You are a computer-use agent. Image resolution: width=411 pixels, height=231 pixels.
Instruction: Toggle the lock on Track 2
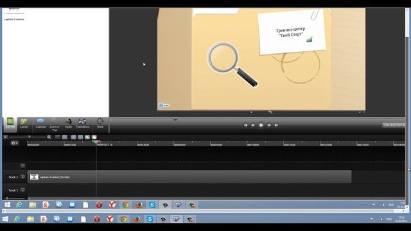coord(23,177)
